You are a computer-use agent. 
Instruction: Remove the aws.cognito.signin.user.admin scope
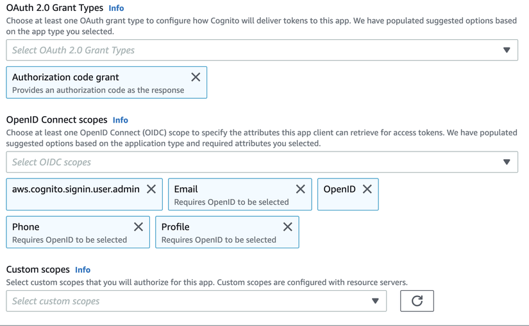[x=151, y=189]
